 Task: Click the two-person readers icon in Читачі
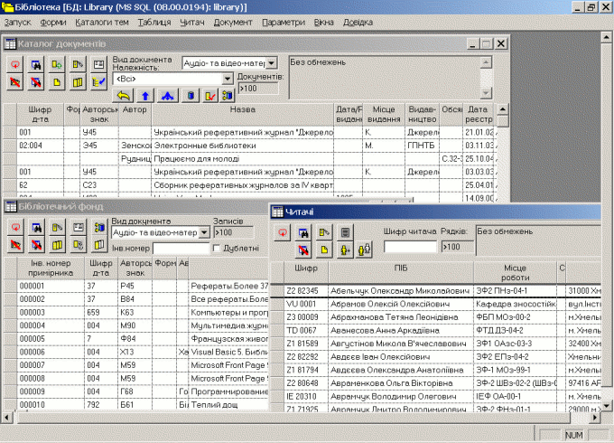tap(364, 250)
